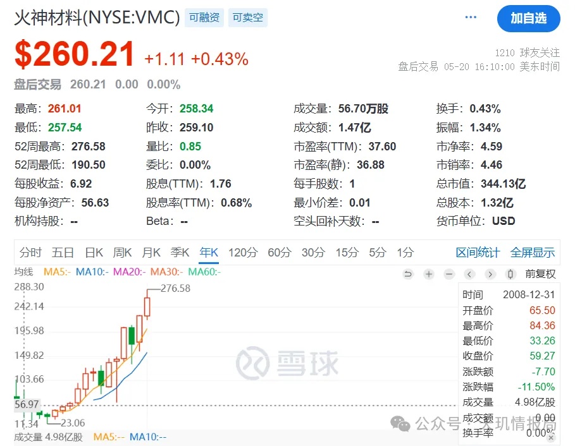The height and width of the screenshot is (446, 575).
Task: Switch to the 120分 interval tab
Action: pyautogui.click(x=243, y=252)
